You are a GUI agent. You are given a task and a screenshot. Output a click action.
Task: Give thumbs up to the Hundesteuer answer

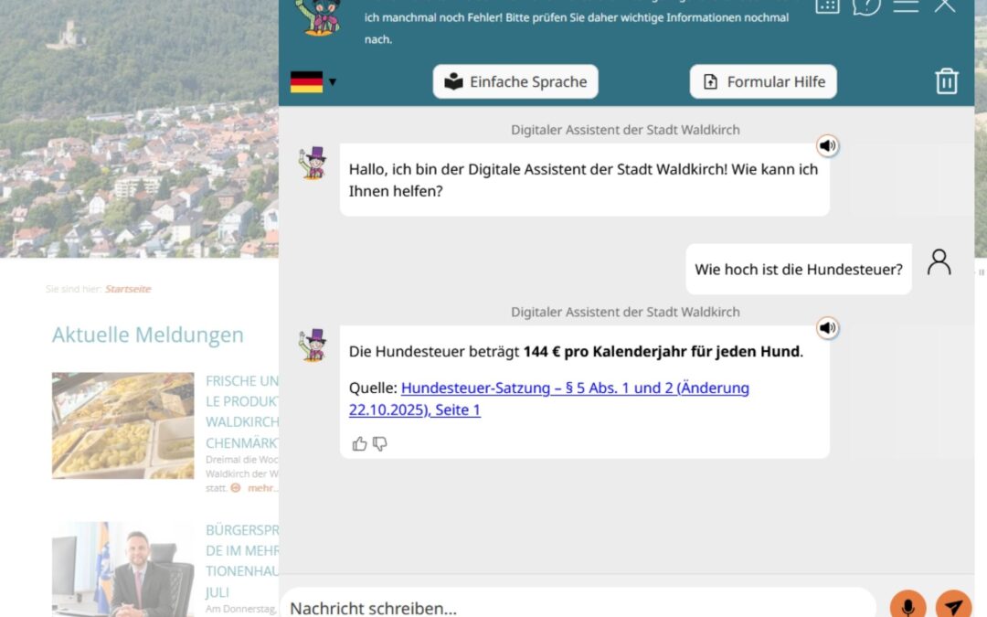[x=359, y=444]
